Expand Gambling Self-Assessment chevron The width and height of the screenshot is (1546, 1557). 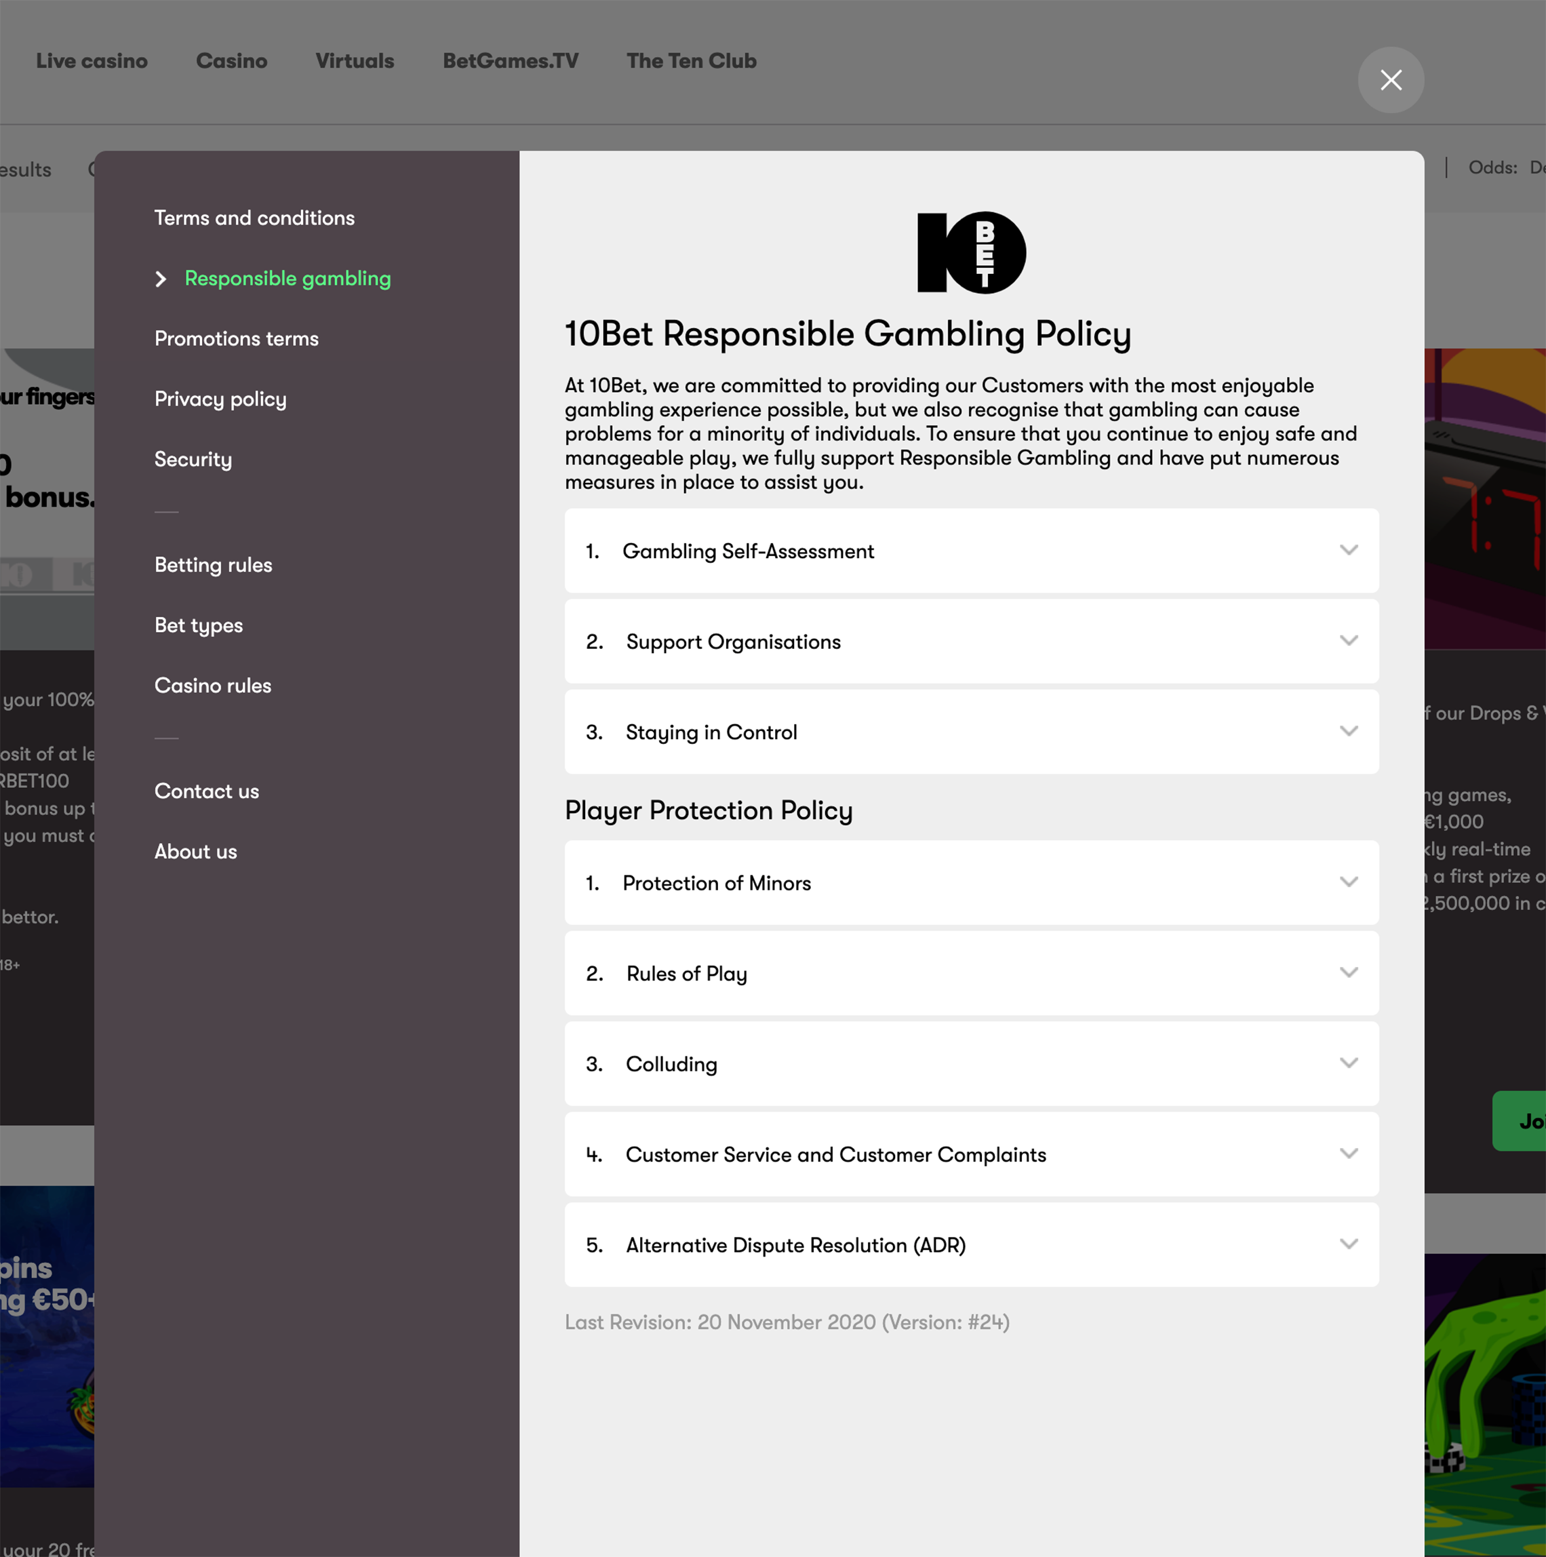[1349, 549]
